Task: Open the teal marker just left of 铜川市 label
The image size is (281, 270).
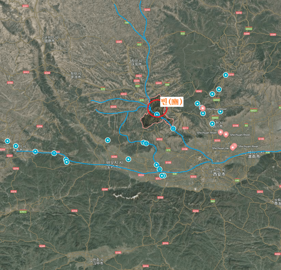Action: pyautogui.click(x=212, y=124)
